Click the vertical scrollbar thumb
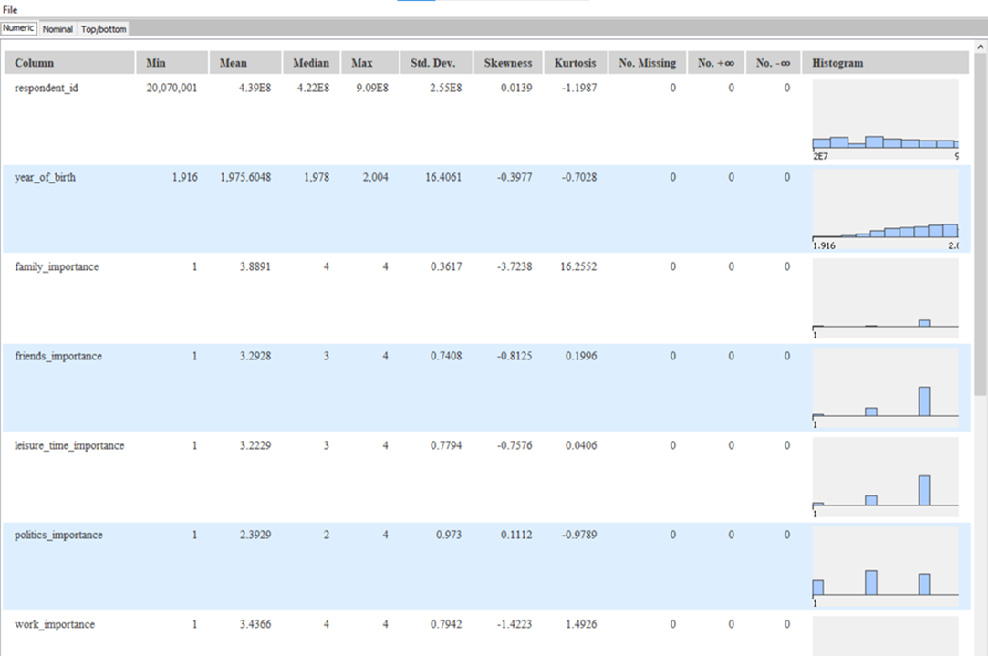This screenshot has height=656, width=988. 981,225
